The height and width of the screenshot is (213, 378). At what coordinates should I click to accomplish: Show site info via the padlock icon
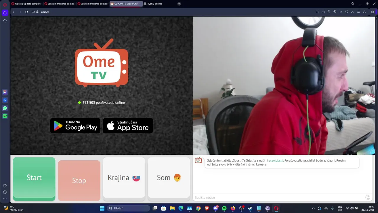(x=38, y=12)
